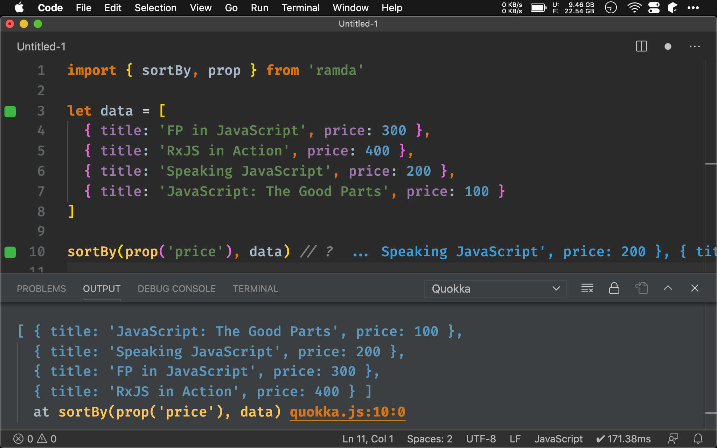Click the DEBUG CONSOLE button
Screen dimensions: 717x448
[176, 288]
